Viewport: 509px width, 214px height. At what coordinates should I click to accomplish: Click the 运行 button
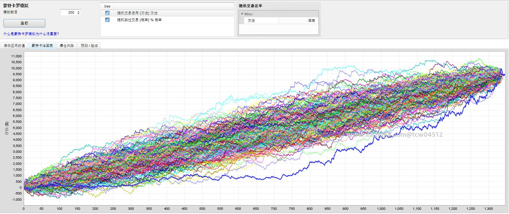coord(24,23)
